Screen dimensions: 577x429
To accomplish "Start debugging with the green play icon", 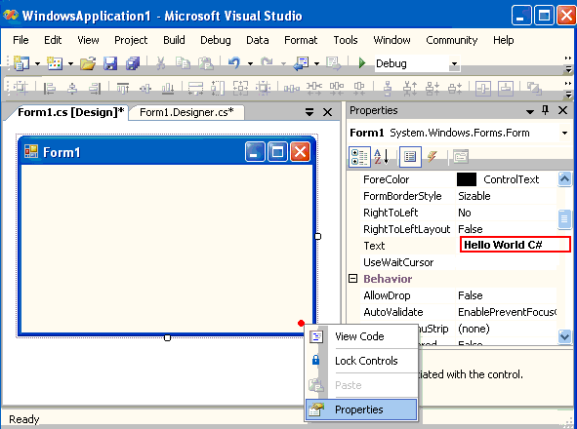I will [x=362, y=63].
